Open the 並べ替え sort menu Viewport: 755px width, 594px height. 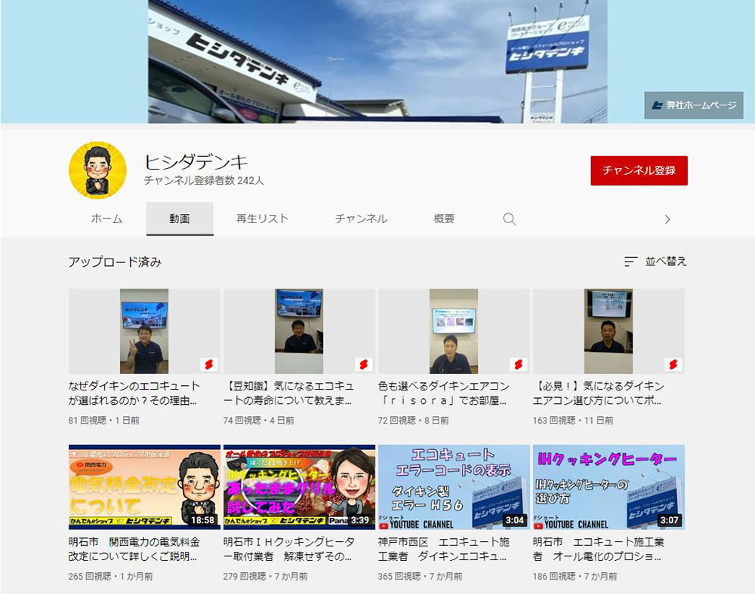coord(655,262)
